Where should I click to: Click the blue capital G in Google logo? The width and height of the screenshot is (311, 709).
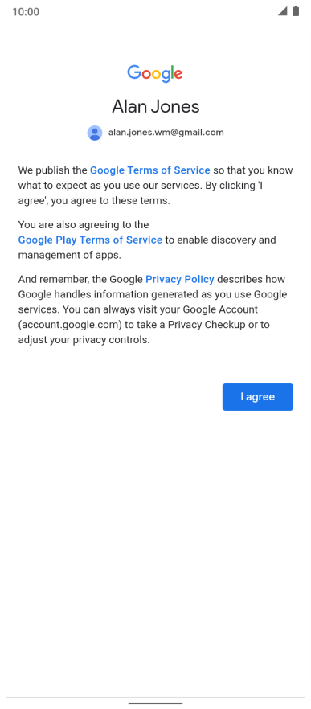tap(134, 72)
